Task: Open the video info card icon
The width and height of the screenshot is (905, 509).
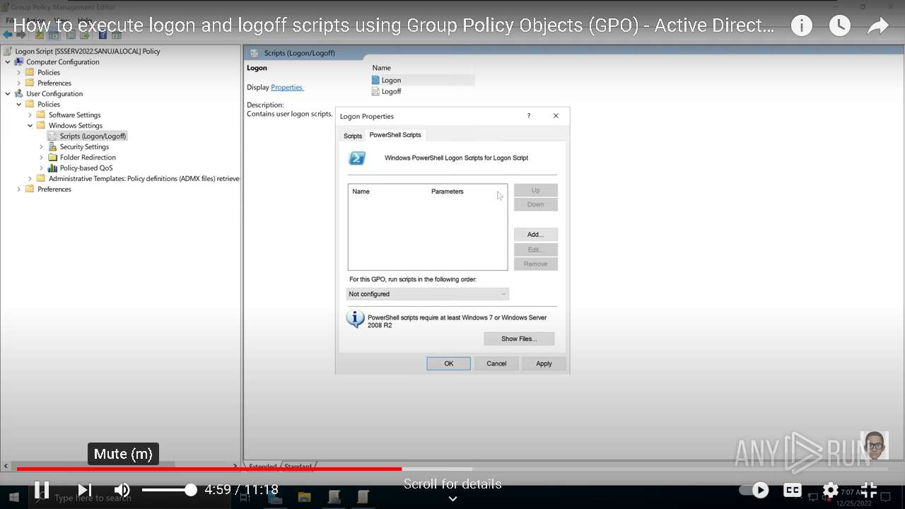Action: 801,26
